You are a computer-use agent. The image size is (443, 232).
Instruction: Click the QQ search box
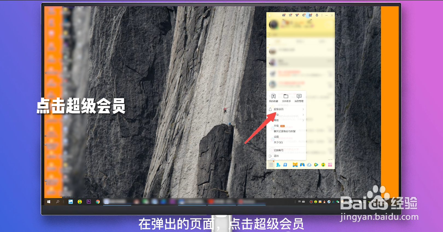tap(301, 35)
